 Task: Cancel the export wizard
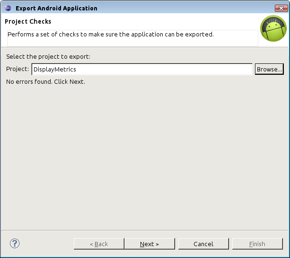click(203, 244)
